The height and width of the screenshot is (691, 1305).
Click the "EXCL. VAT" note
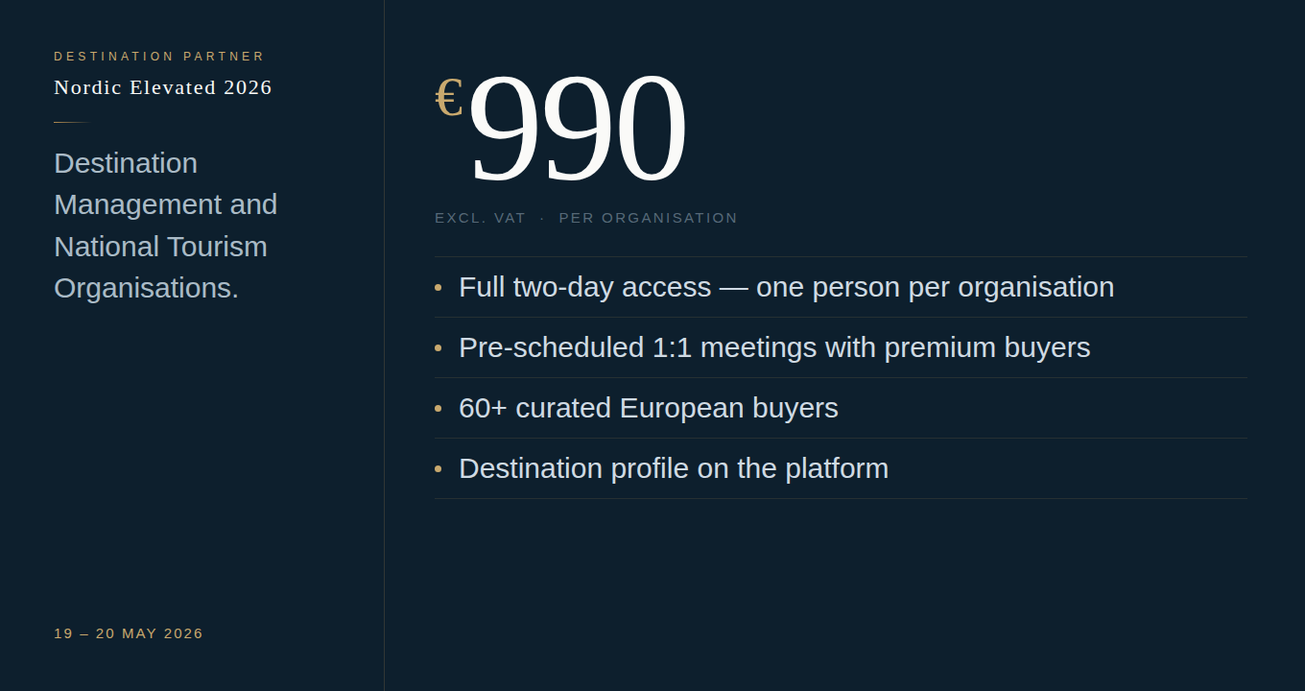(480, 218)
